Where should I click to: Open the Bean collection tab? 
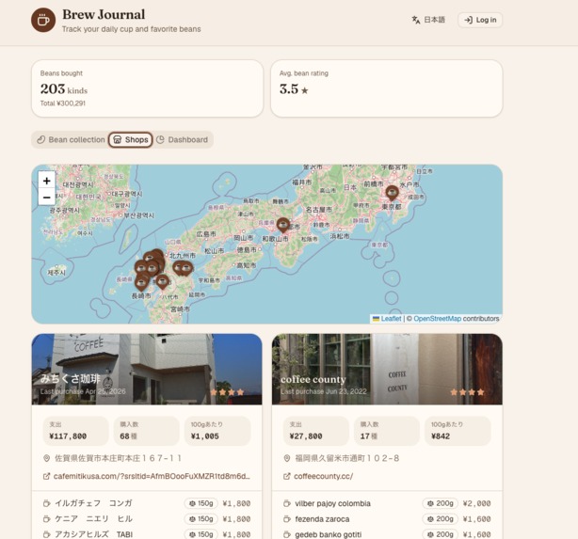click(71, 139)
